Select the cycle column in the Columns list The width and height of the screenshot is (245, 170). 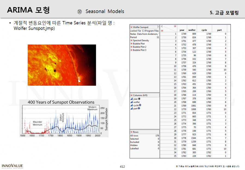[136, 105]
